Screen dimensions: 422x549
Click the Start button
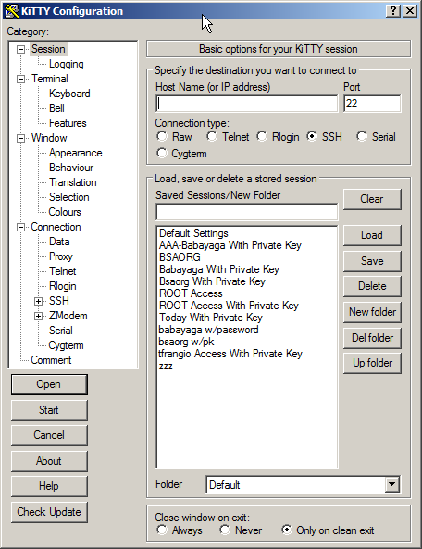(49, 410)
